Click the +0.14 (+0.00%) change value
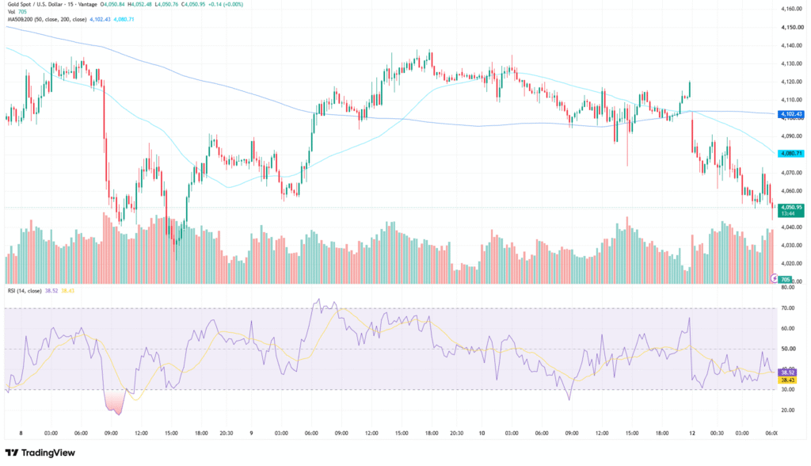This screenshot has height=466, width=811. click(226, 4)
